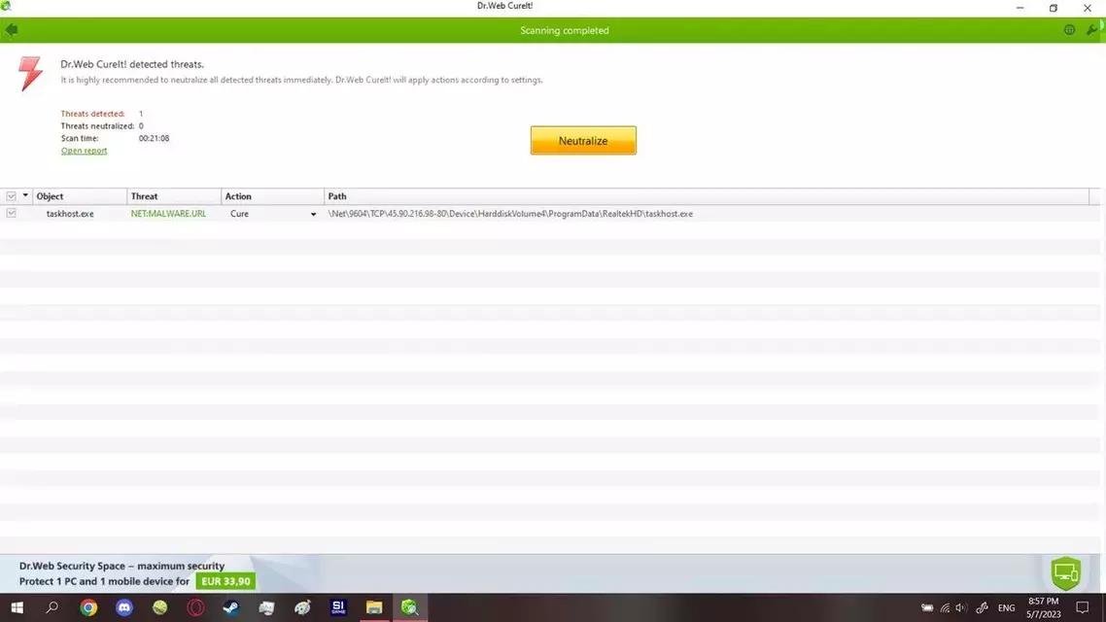1106x622 pixels.
Task: Toggle checkbox for the taskhost.exe row
Action: point(12,213)
